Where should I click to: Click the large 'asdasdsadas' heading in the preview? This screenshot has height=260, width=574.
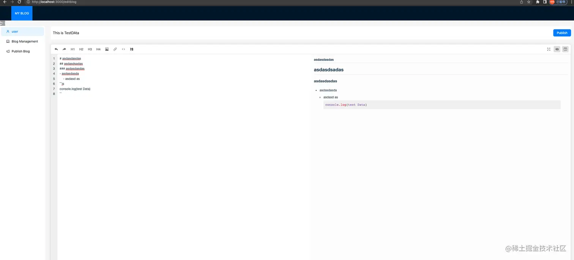pos(329,70)
